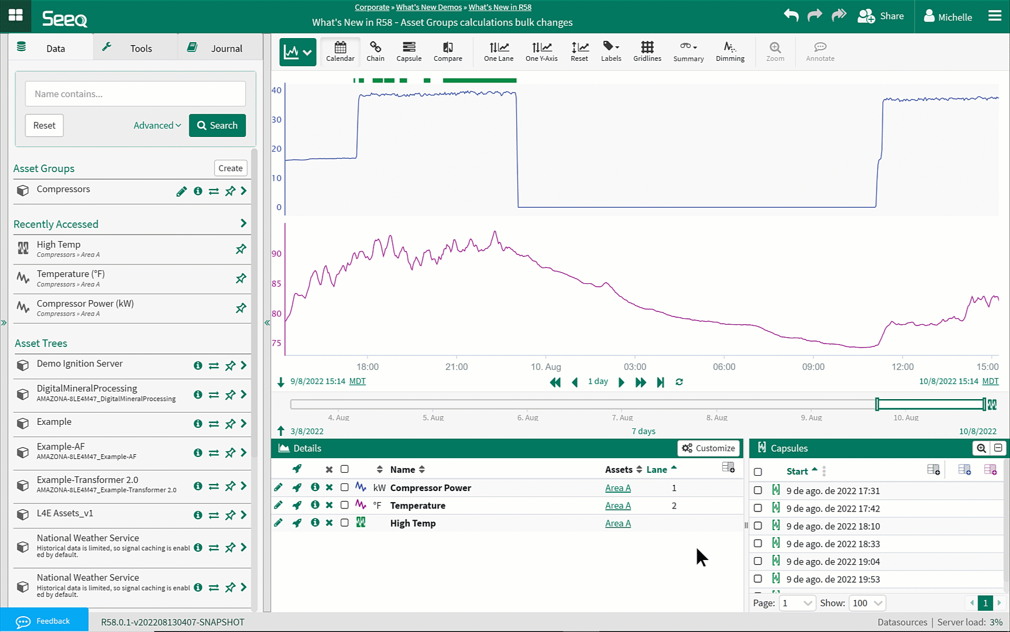Open the Calendar tool in toolbar

tap(340, 51)
